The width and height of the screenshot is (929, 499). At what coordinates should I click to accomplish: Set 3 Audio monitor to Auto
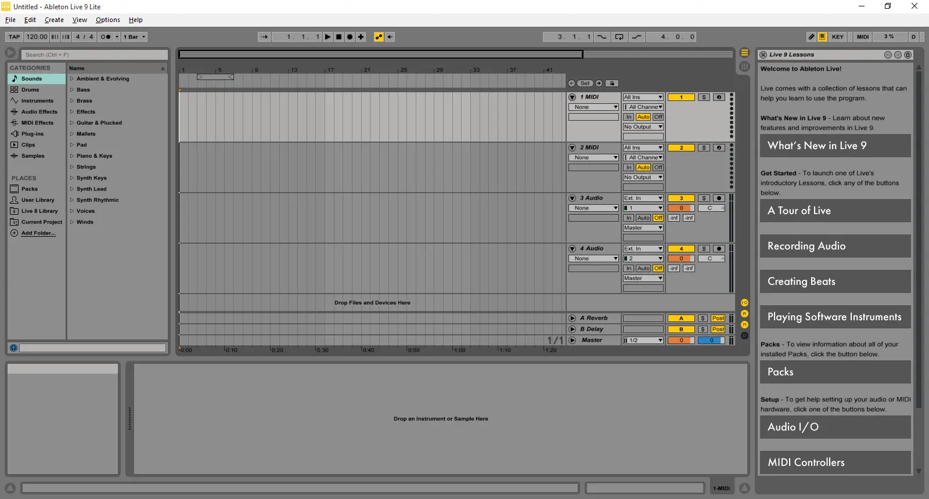pos(643,218)
